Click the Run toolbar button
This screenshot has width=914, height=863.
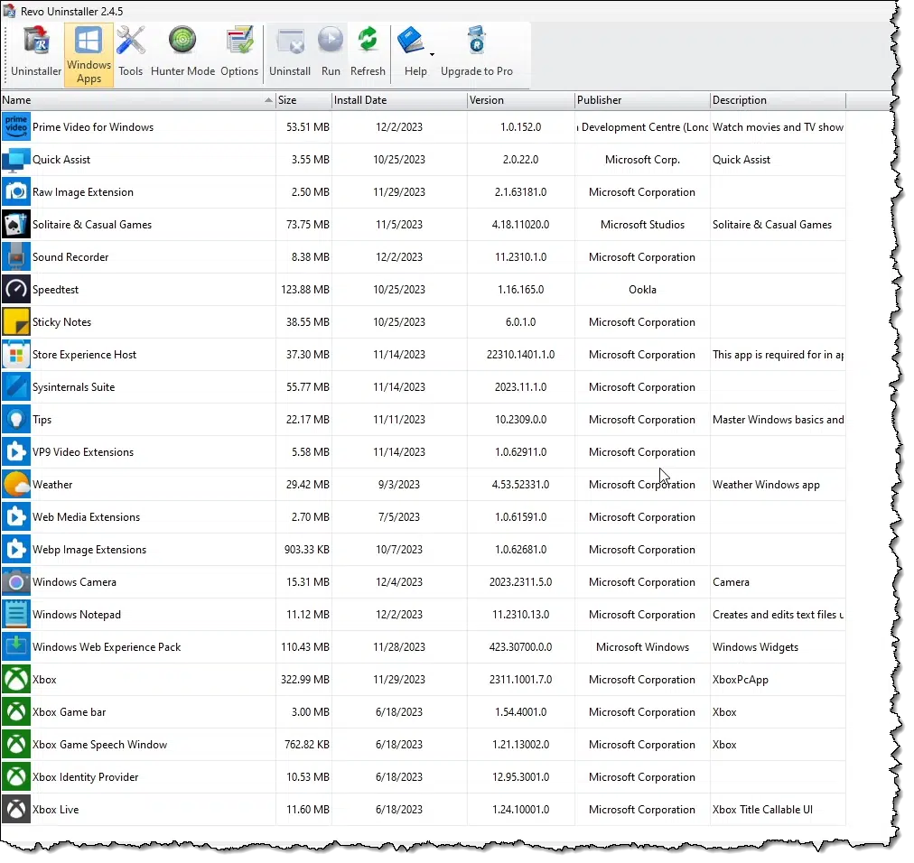pyautogui.click(x=331, y=52)
